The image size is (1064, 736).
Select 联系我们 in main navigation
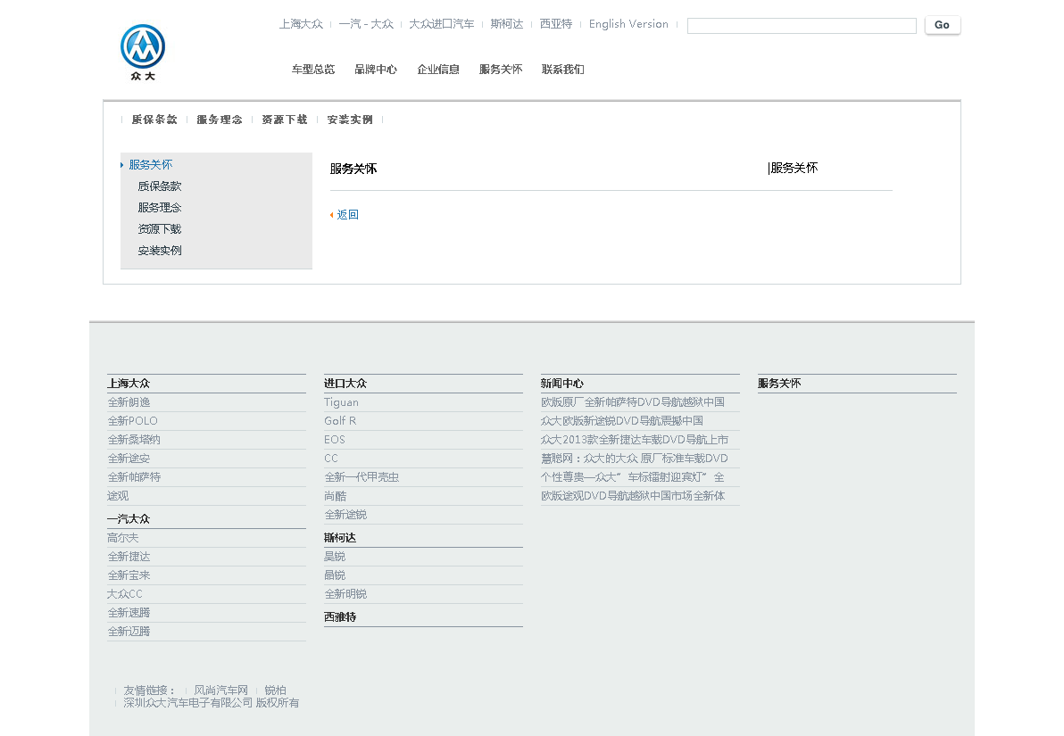(x=563, y=70)
